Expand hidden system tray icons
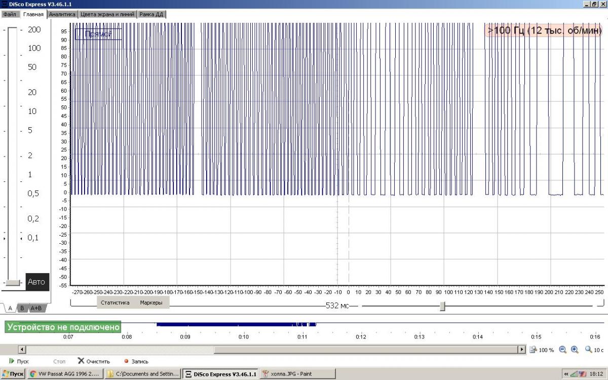Image resolution: width=608 pixels, height=380 pixels. [566, 374]
